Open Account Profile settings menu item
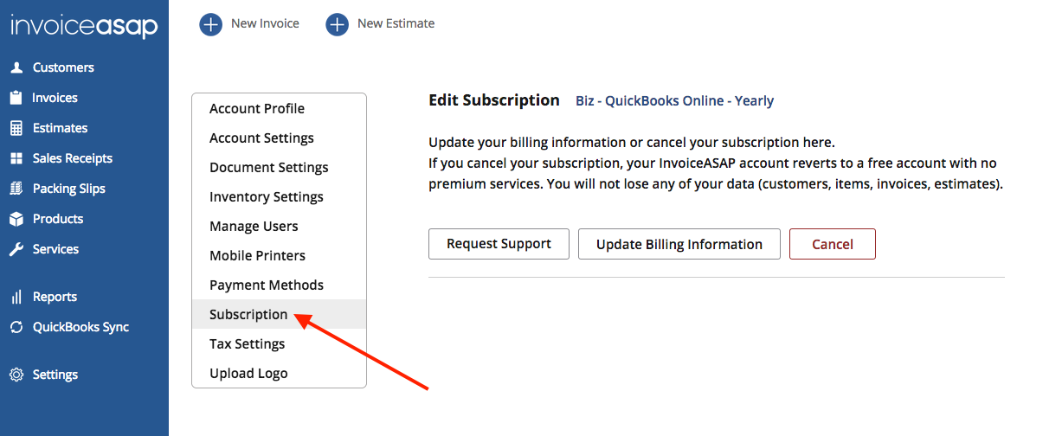1062x436 pixels. coord(257,109)
